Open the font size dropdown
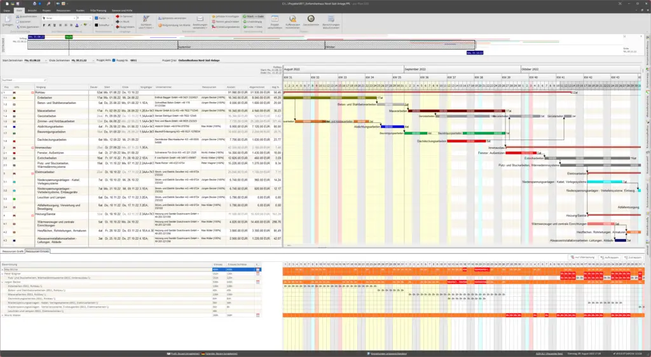Screen dimensions: 651x357 click(90, 18)
